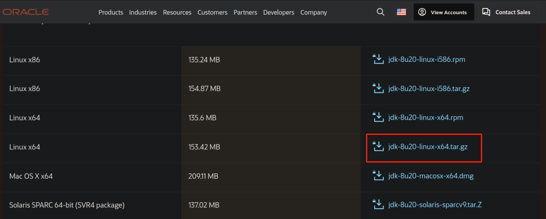The width and height of the screenshot is (546, 219).
Task: Click the Contact Sales button
Action: pyautogui.click(x=508, y=12)
